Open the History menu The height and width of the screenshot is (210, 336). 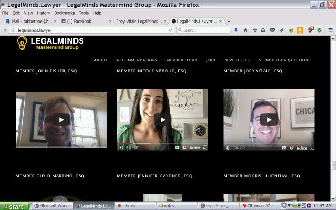[44, 13]
